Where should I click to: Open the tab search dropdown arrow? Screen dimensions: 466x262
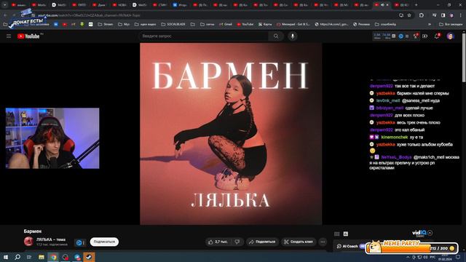coord(4,5)
